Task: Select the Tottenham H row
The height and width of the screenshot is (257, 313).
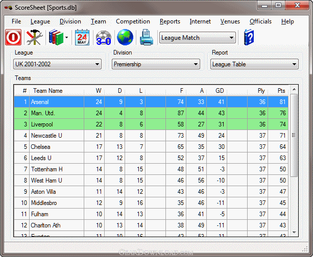Action: coord(151,169)
